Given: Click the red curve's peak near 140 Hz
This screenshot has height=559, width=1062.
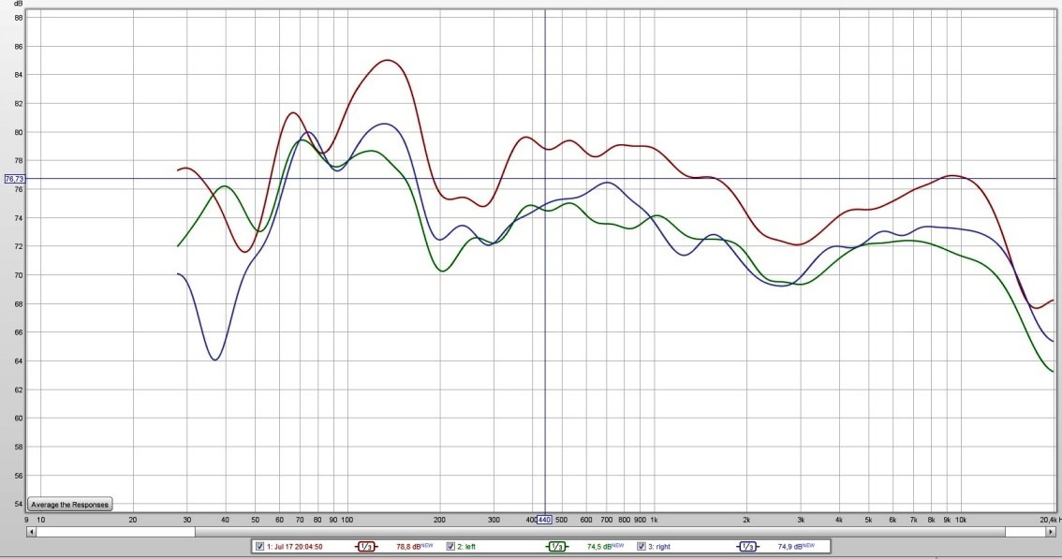Looking at the screenshot, I should [x=387, y=60].
